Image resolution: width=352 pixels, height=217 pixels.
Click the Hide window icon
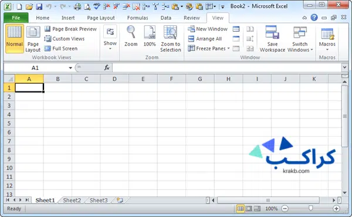click(236, 39)
